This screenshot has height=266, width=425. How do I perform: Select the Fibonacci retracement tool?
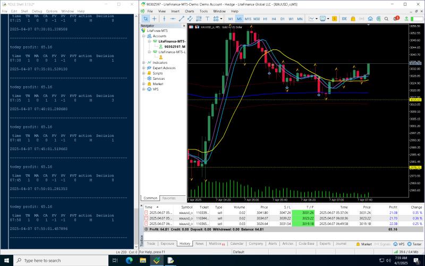point(199,19)
